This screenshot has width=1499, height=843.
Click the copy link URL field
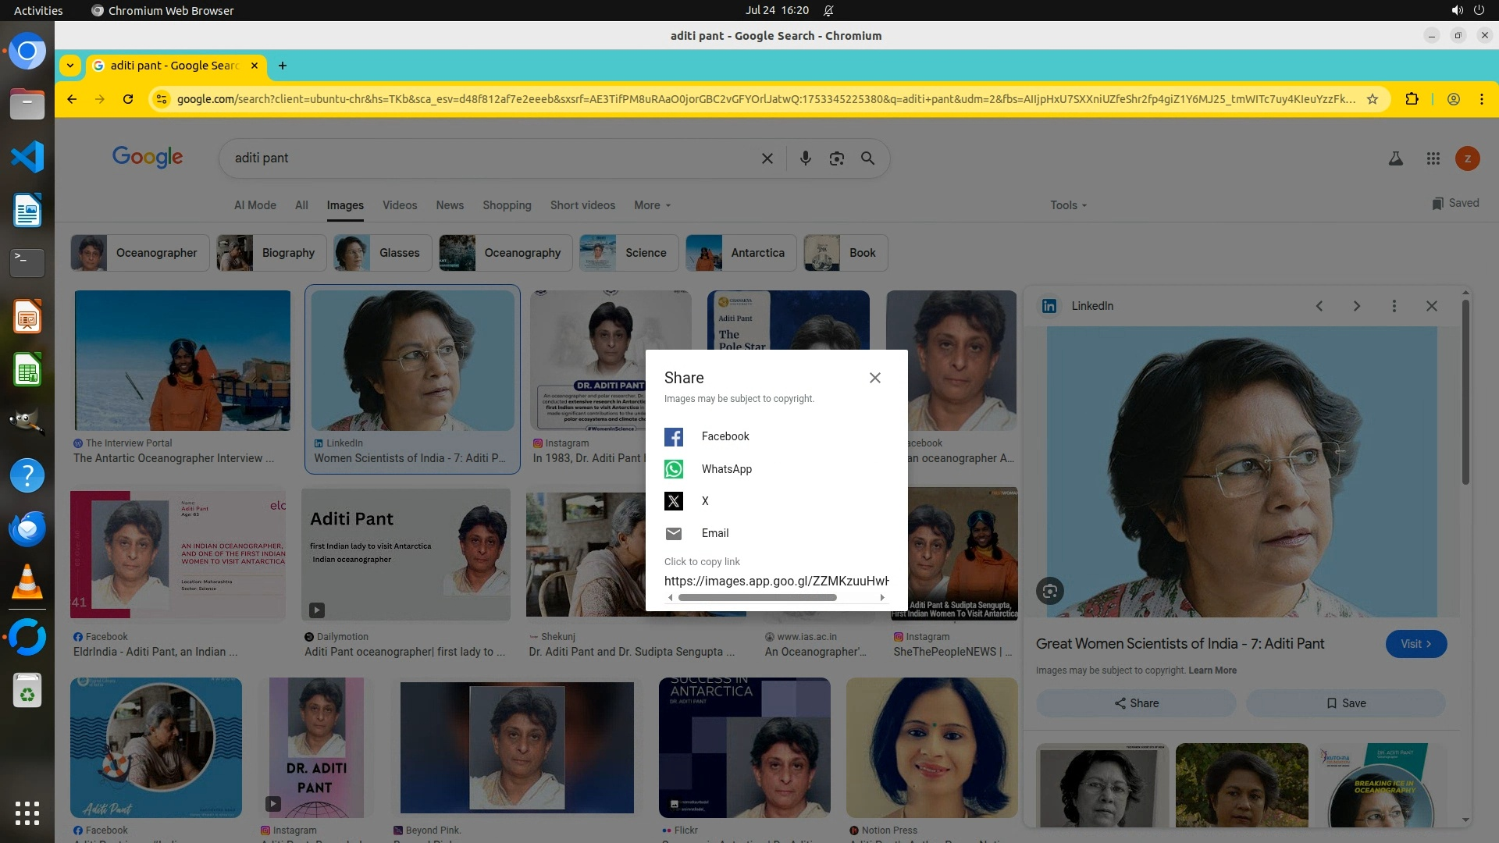click(775, 581)
